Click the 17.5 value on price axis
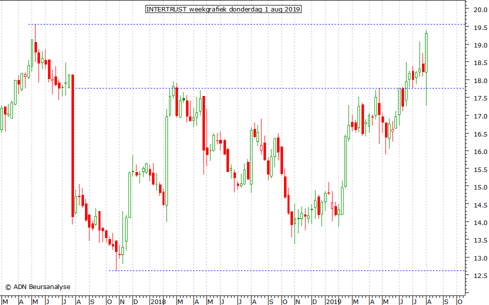The width and height of the screenshot is (489, 305). (x=480, y=98)
